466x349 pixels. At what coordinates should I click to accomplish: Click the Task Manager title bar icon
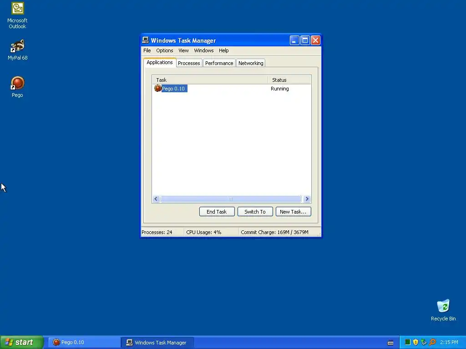point(145,40)
